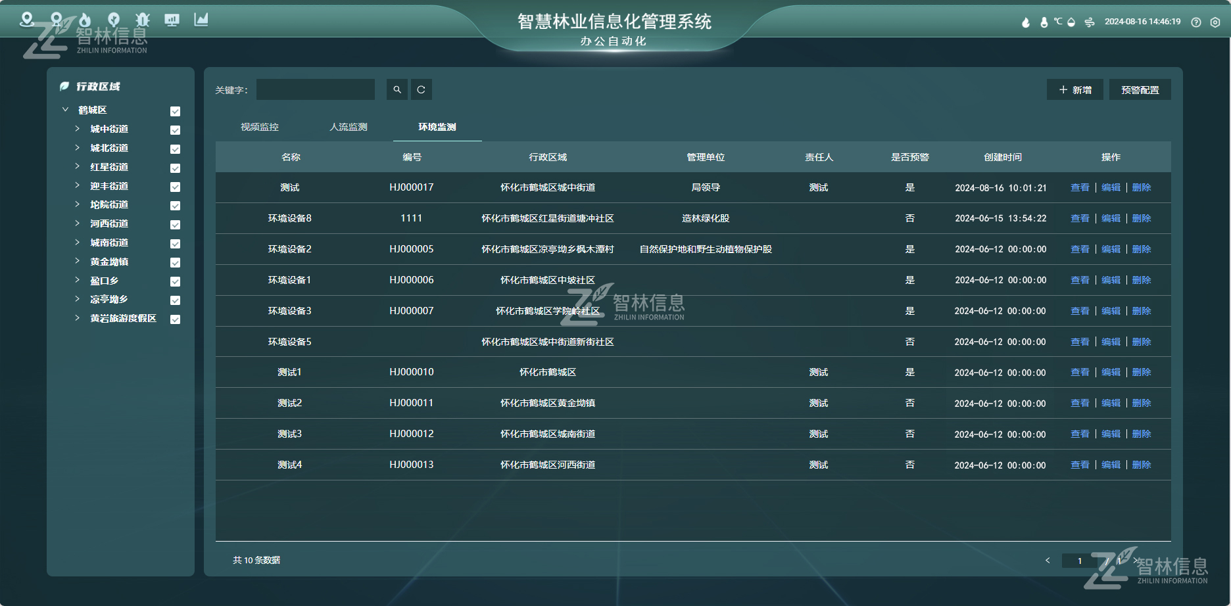
Task: Toggle the 黄金坳镇 checkbox
Action: [175, 263]
